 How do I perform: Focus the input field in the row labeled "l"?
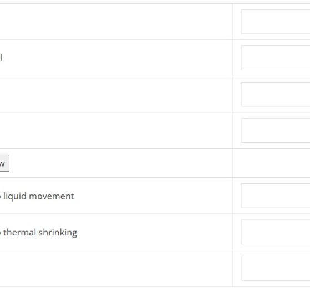point(276,58)
